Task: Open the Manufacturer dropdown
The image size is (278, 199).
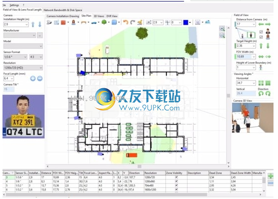Action: click(34, 36)
